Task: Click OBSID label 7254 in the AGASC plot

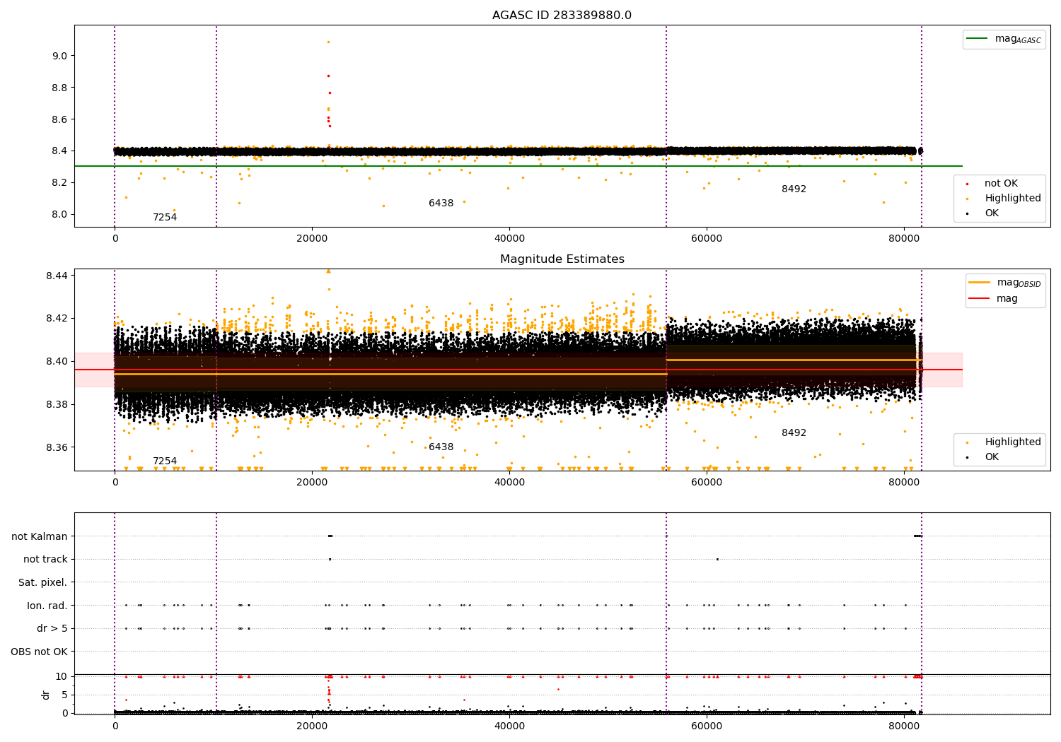Action: pyautogui.click(x=165, y=218)
